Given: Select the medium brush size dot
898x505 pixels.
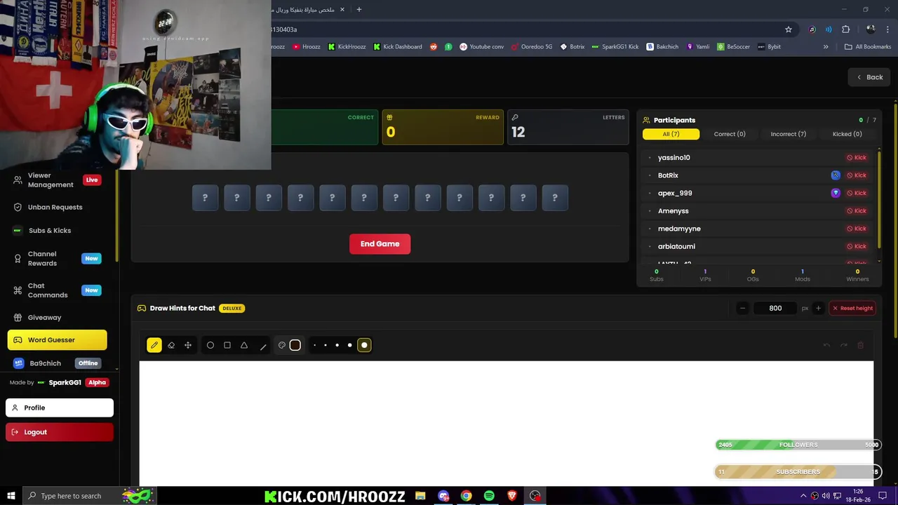Looking at the screenshot, I should (x=337, y=345).
